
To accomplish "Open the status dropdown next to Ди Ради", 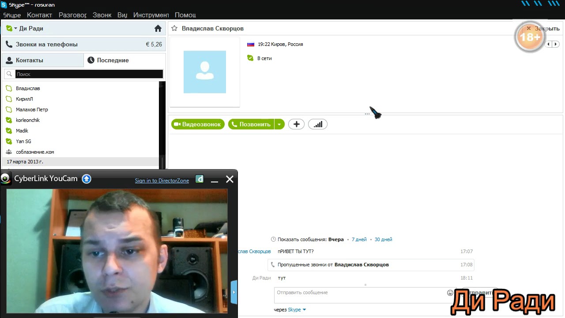I will coord(15,28).
